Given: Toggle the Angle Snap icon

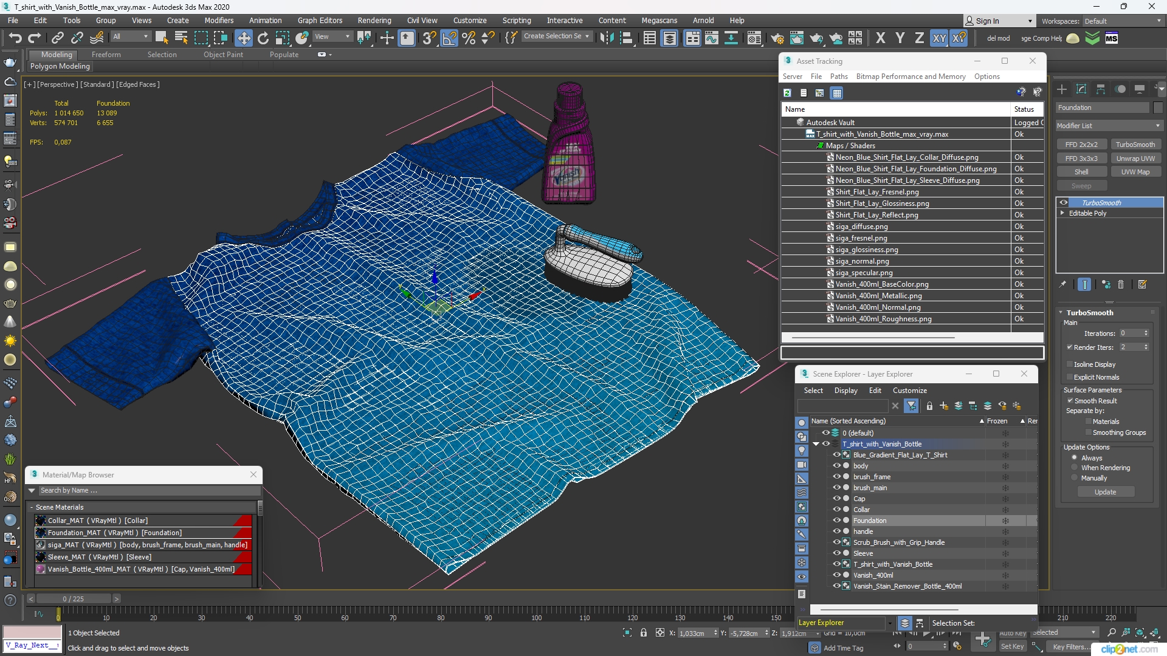Looking at the screenshot, I should (449, 38).
